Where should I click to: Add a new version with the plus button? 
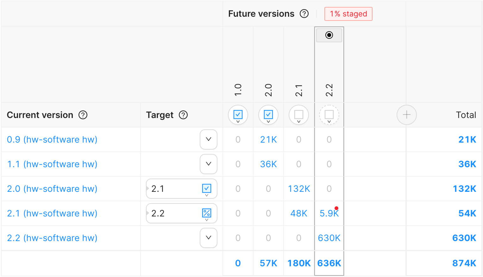(407, 115)
